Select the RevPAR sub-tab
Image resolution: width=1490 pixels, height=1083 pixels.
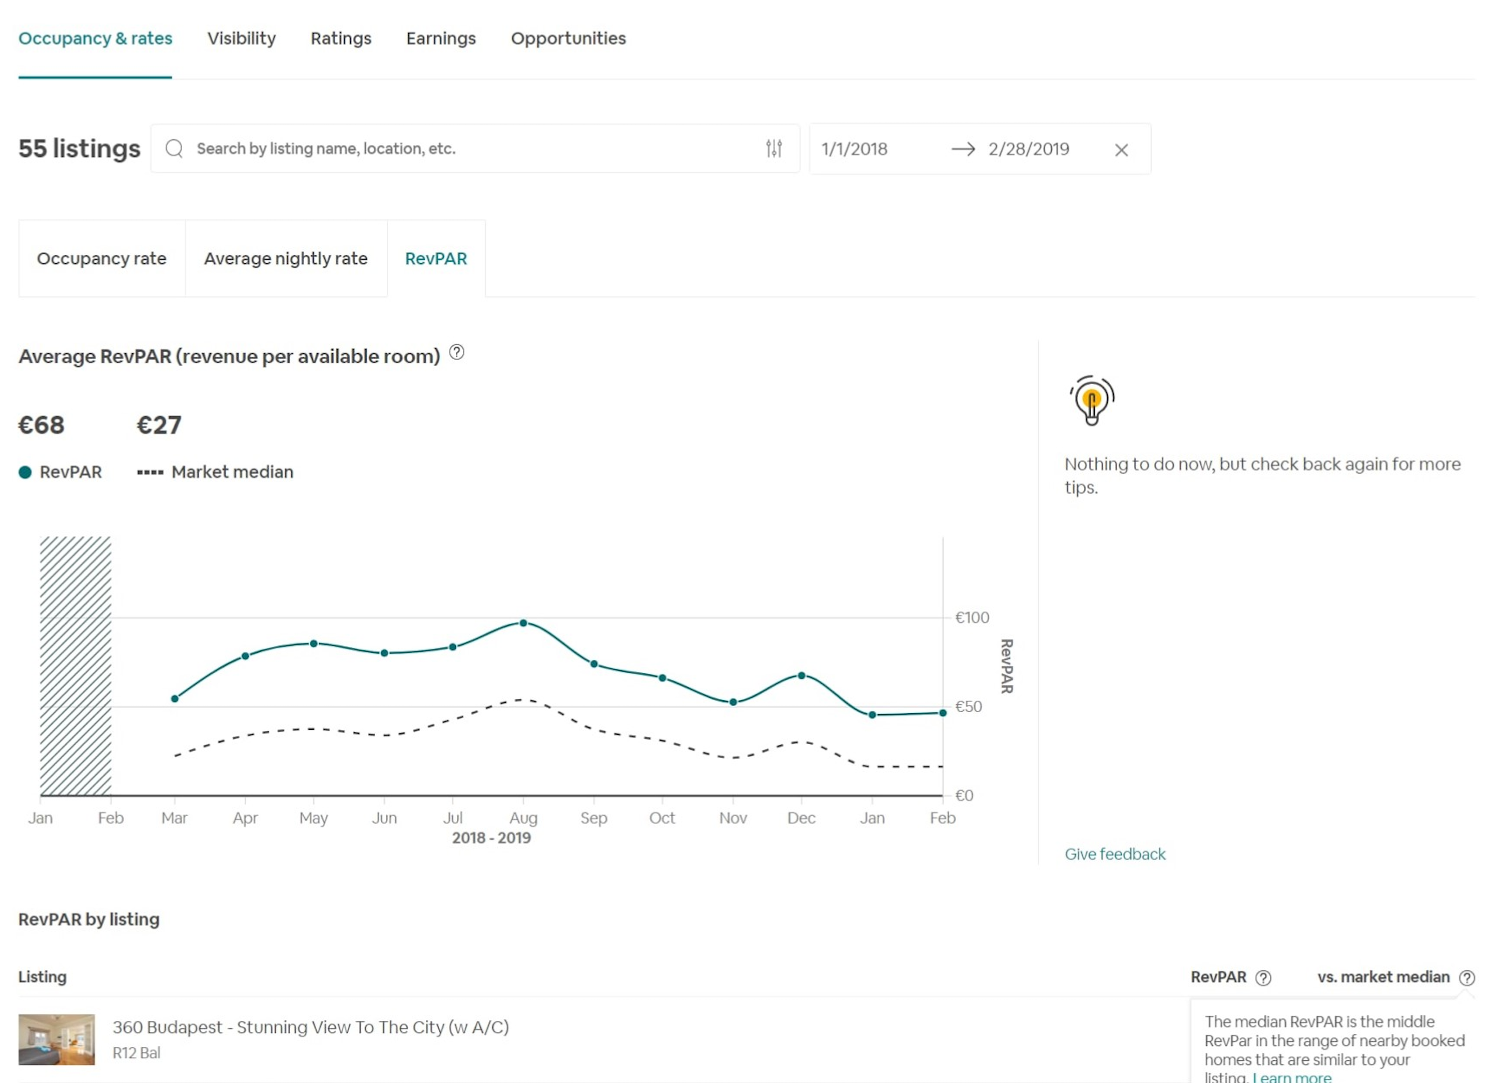(436, 258)
